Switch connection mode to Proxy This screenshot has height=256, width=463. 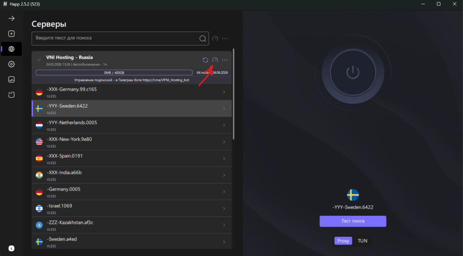click(x=343, y=241)
